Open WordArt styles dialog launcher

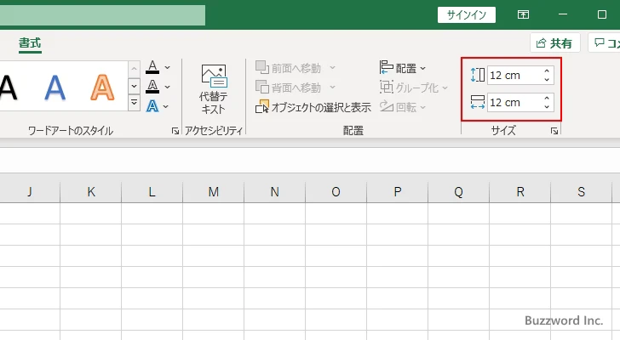[x=175, y=131]
